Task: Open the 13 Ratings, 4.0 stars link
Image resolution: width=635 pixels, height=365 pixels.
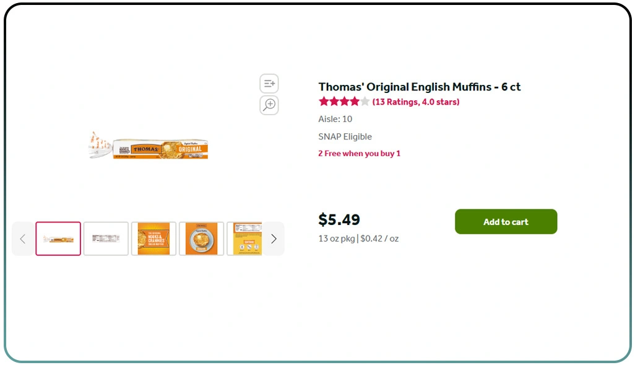Action: click(x=416, y=102)
